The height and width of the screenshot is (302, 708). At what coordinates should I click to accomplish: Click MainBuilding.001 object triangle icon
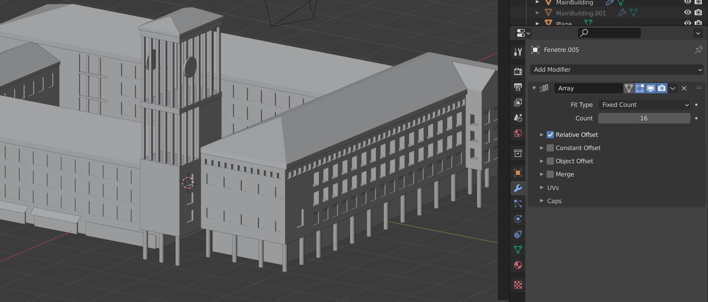tap(548, 13)
